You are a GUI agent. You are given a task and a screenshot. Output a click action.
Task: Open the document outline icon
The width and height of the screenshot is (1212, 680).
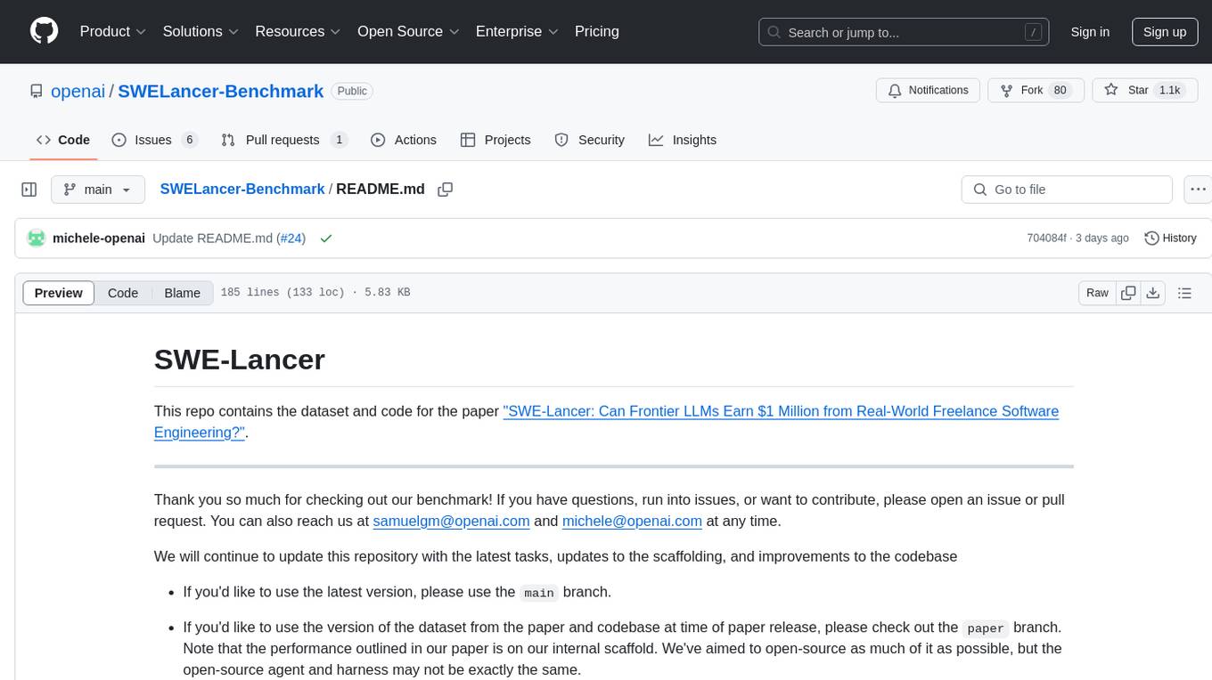coord(1184,293)
